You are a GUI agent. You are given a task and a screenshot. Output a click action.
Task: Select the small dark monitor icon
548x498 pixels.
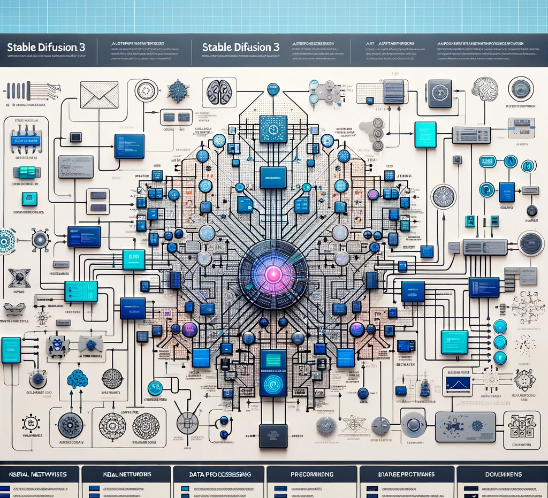click(x=76, y=137)
